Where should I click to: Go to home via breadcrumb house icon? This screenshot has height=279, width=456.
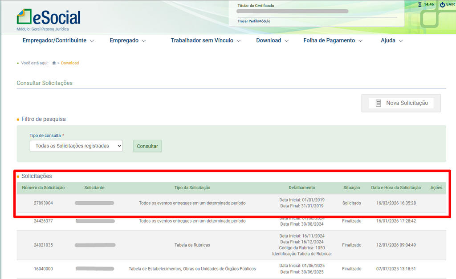(54, 63)
